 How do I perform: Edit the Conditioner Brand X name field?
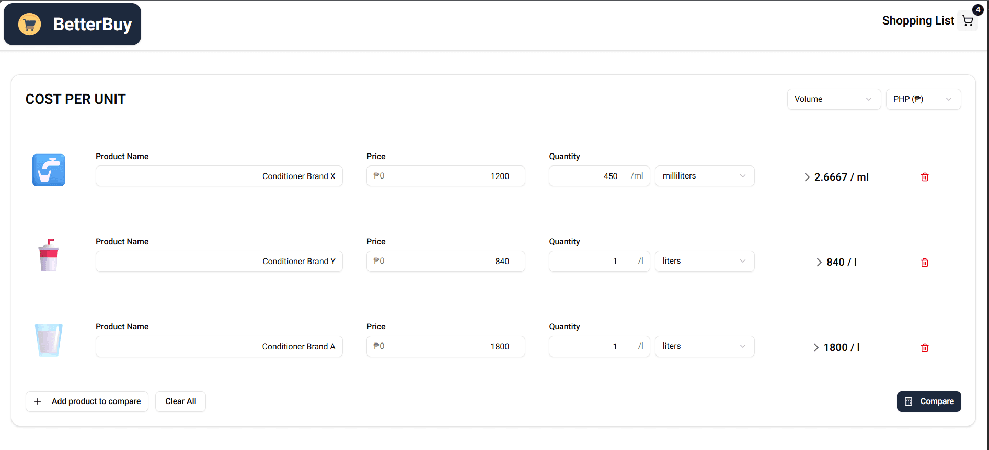219,176
